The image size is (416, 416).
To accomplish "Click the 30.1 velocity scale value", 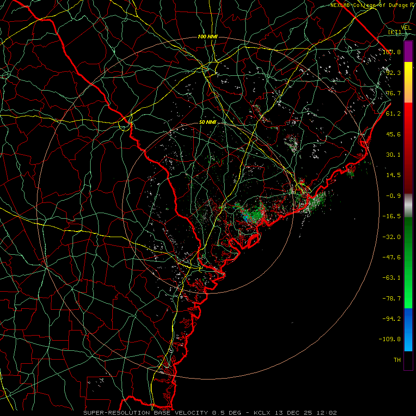I will point(393,155).
